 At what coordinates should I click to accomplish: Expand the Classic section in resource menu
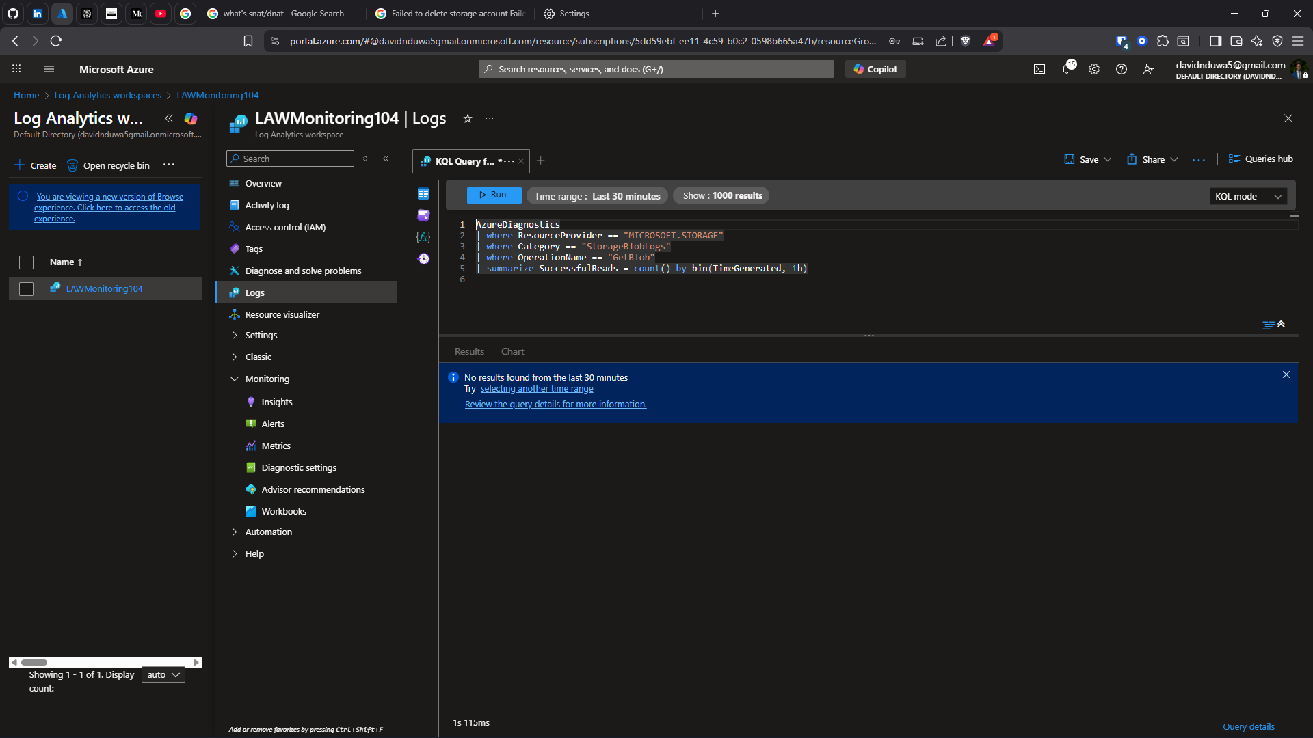click(x=235, y=357)
